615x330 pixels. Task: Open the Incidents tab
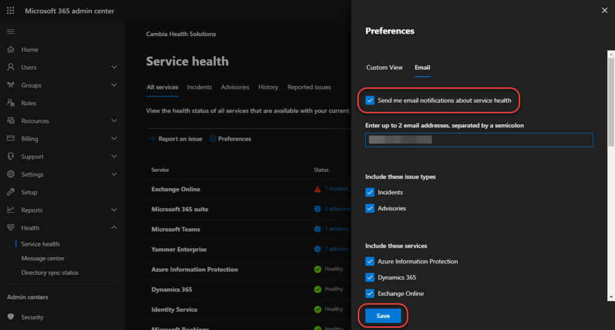pos(199,87)
